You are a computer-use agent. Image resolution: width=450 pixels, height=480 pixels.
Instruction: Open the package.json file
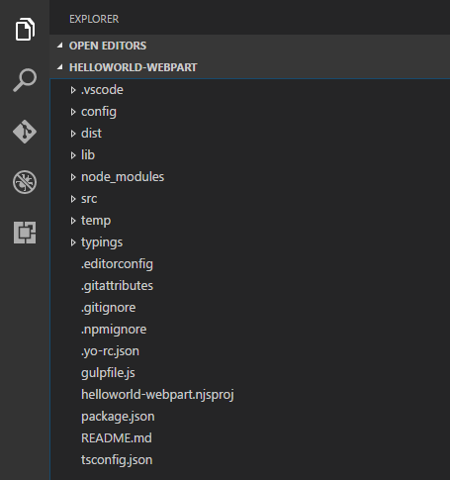point(118,417)
